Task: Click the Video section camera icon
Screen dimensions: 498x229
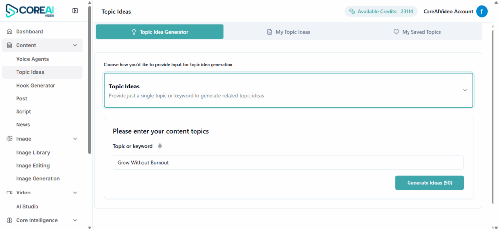Action: pyautogui.click(x=9, y=193)
